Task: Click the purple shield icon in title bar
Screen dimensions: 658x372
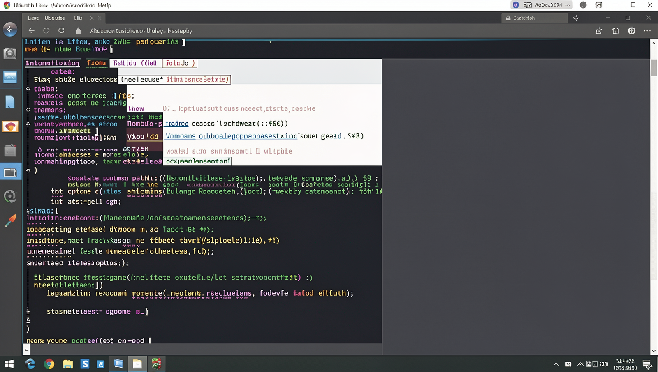Action: click(x=516, y=5)
